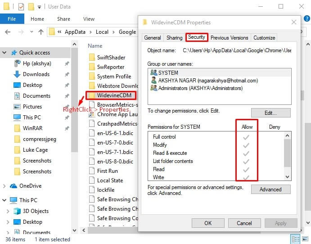Click the Downloads arrow icon in Quick access
The image size is (311, 244).
point(17,74)
